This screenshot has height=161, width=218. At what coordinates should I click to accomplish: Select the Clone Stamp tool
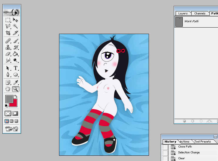pyautogui.click(x=8, y=47)
